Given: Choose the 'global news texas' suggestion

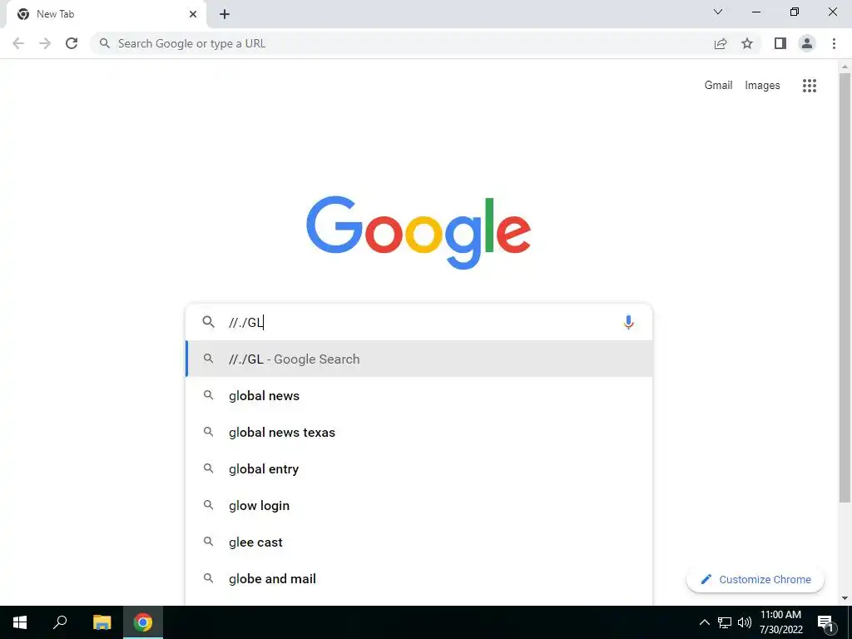Looking at the screenshot, I should pos(419,433).
